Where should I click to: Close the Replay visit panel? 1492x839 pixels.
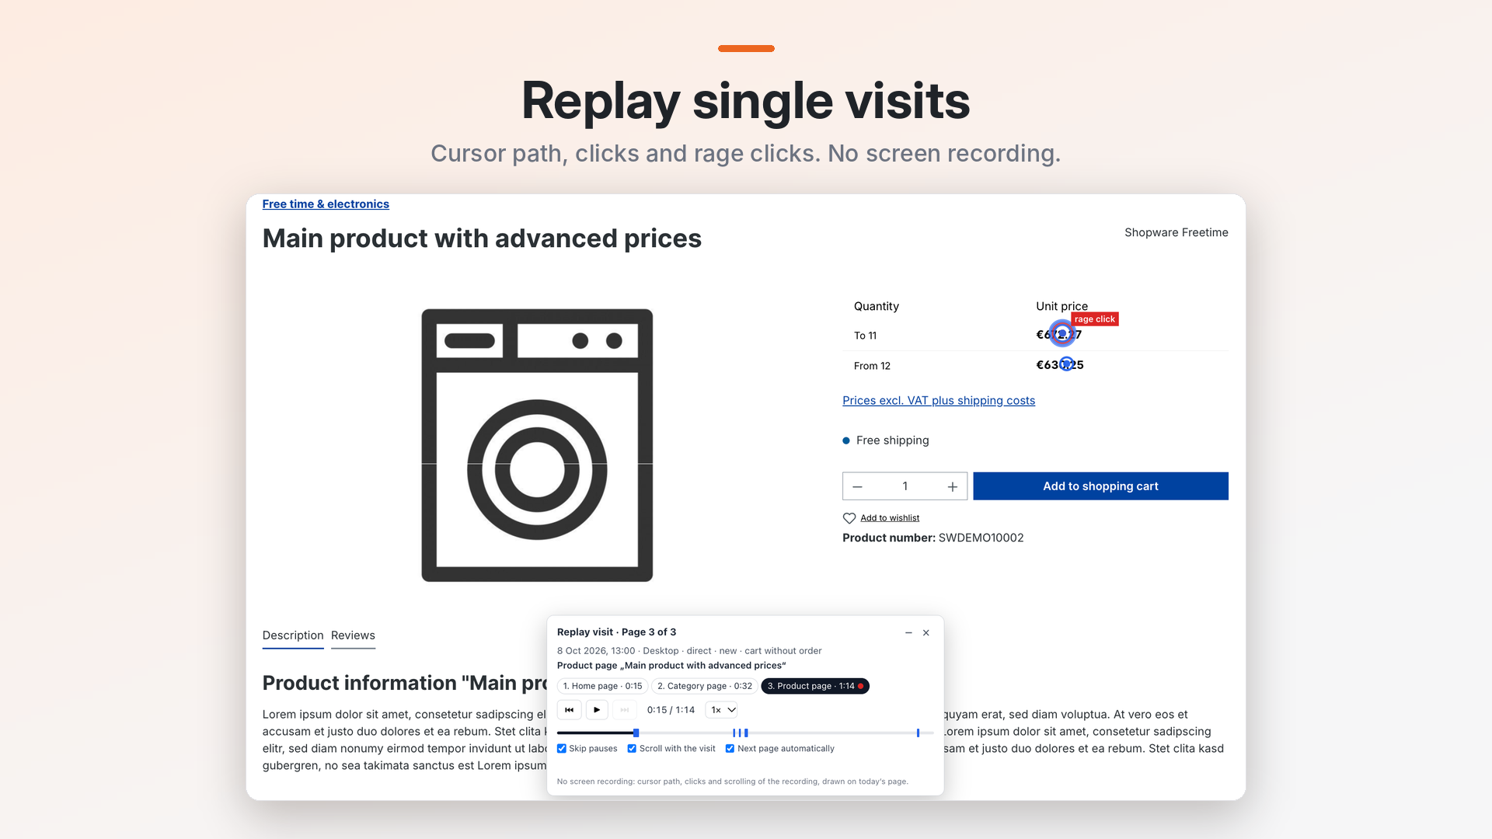(x=926, y=633)
